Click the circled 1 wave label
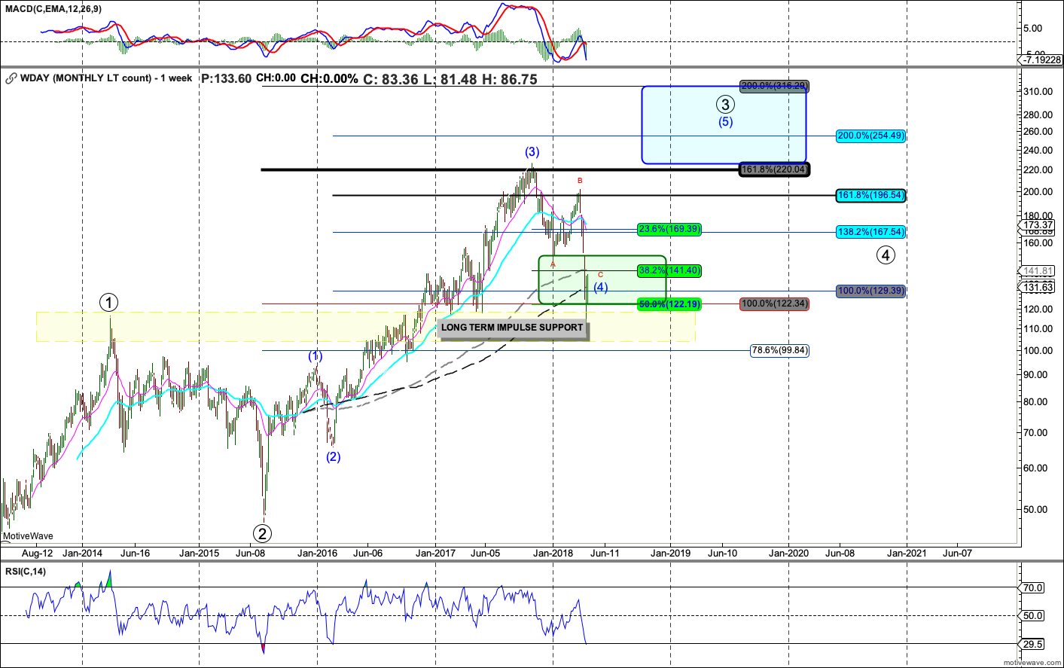The width and height of the screenshot is (1064, 668). click(x=108, y=303)
